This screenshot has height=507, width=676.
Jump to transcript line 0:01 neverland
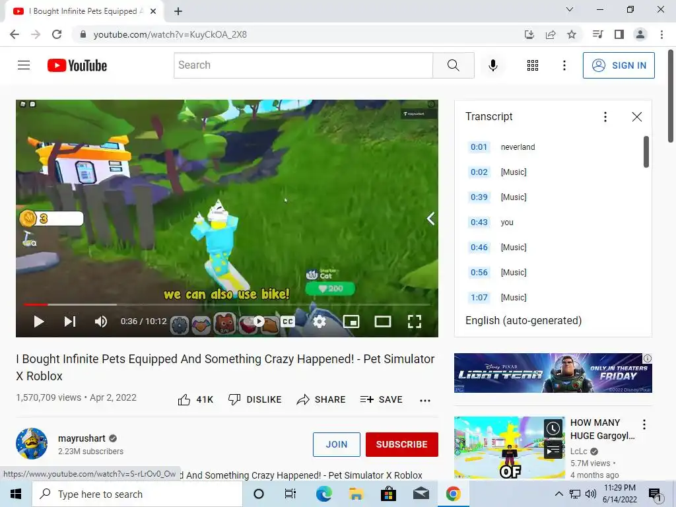click(x=553, y=147)
